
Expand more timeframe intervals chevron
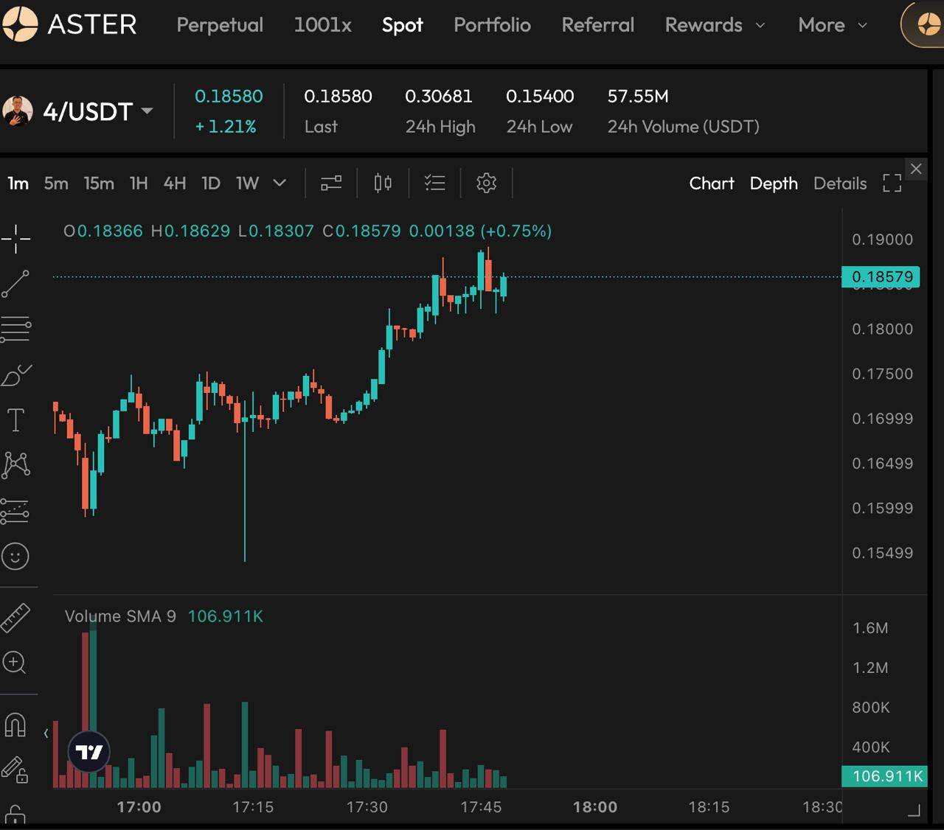point(280,183)
